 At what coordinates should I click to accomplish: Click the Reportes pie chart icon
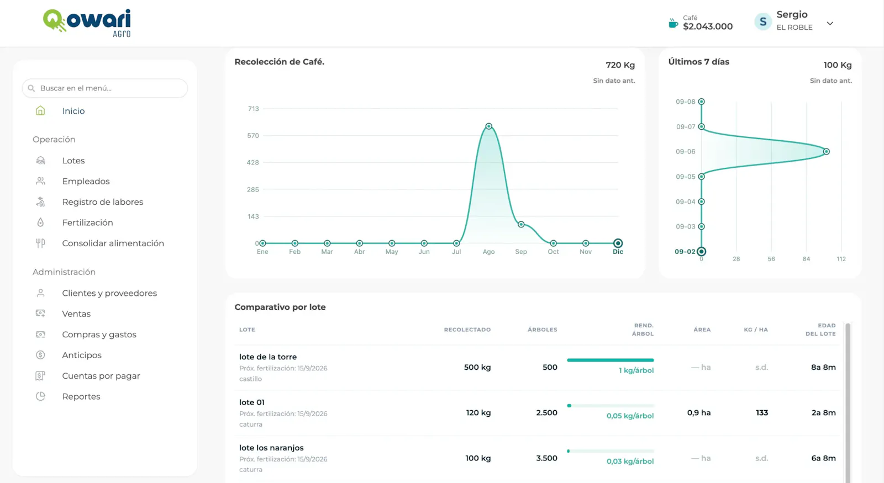pyautogui.click(x=40, y=396)
